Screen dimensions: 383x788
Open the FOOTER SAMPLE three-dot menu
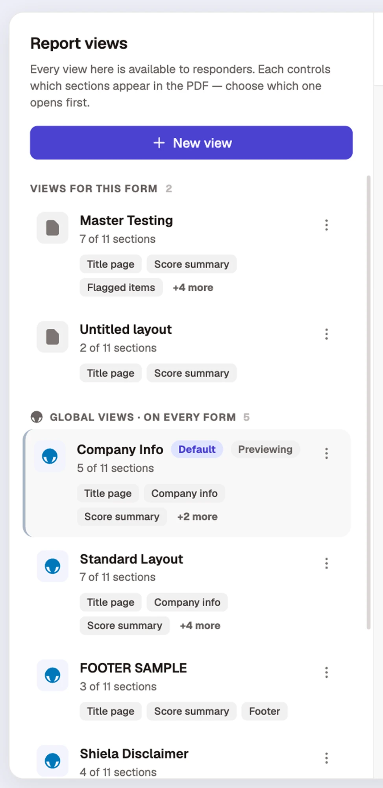[x=326, y=673]
